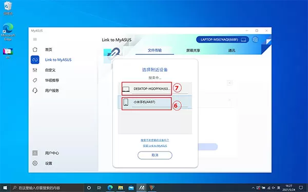
Task: Open 华硕推荐 recommendations section
Action: [x=52, y=80]
